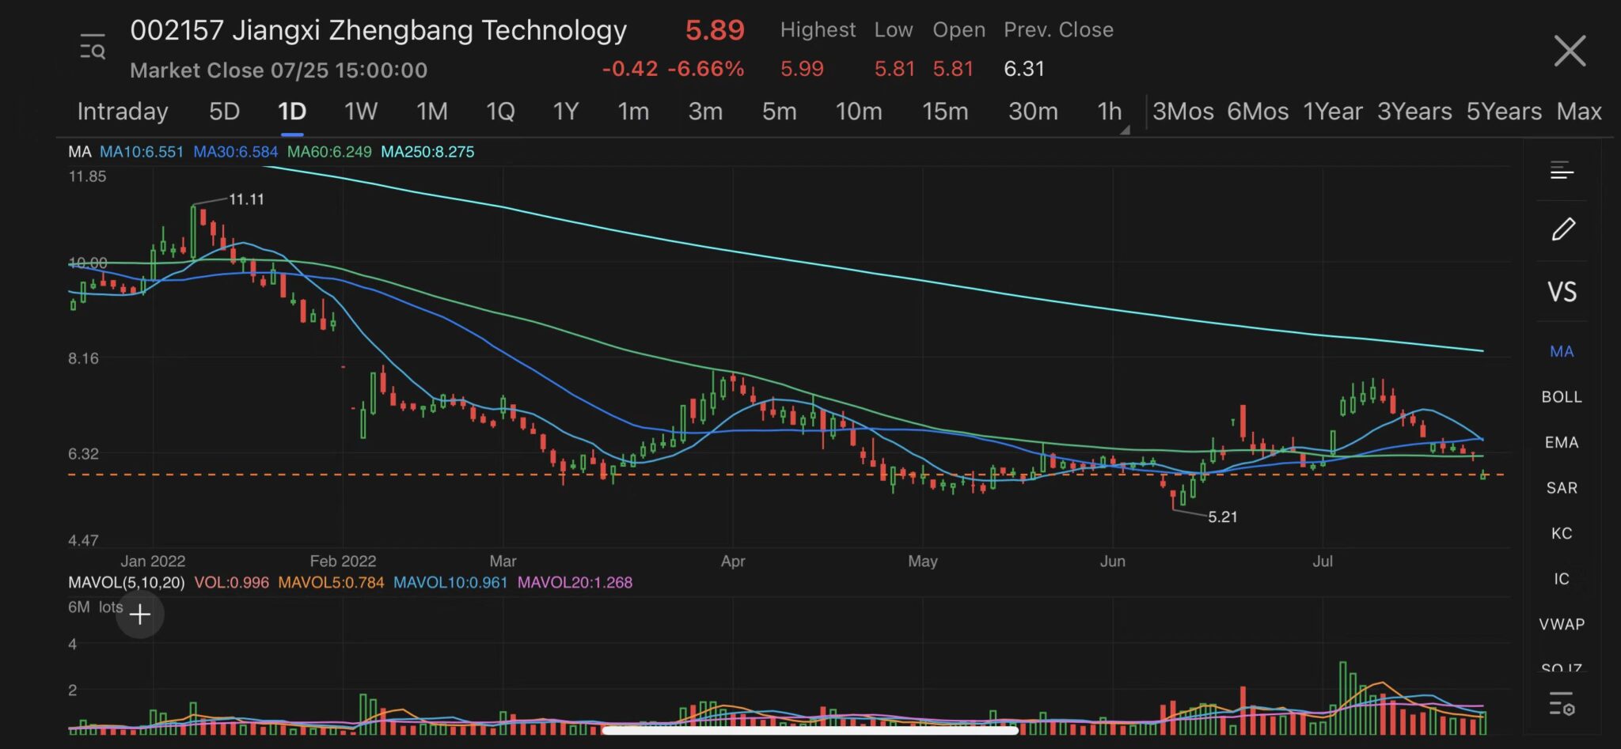This screenshot has width=1621, height=749.
Task: Click the MA250:8.275 legend value
Action: pyautogui.click(x=427, y=152)
